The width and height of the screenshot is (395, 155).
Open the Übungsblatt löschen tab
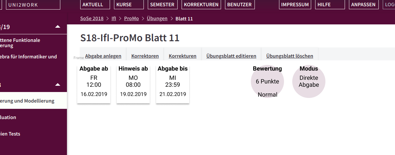pyautogui.click(x=290, y=56)
